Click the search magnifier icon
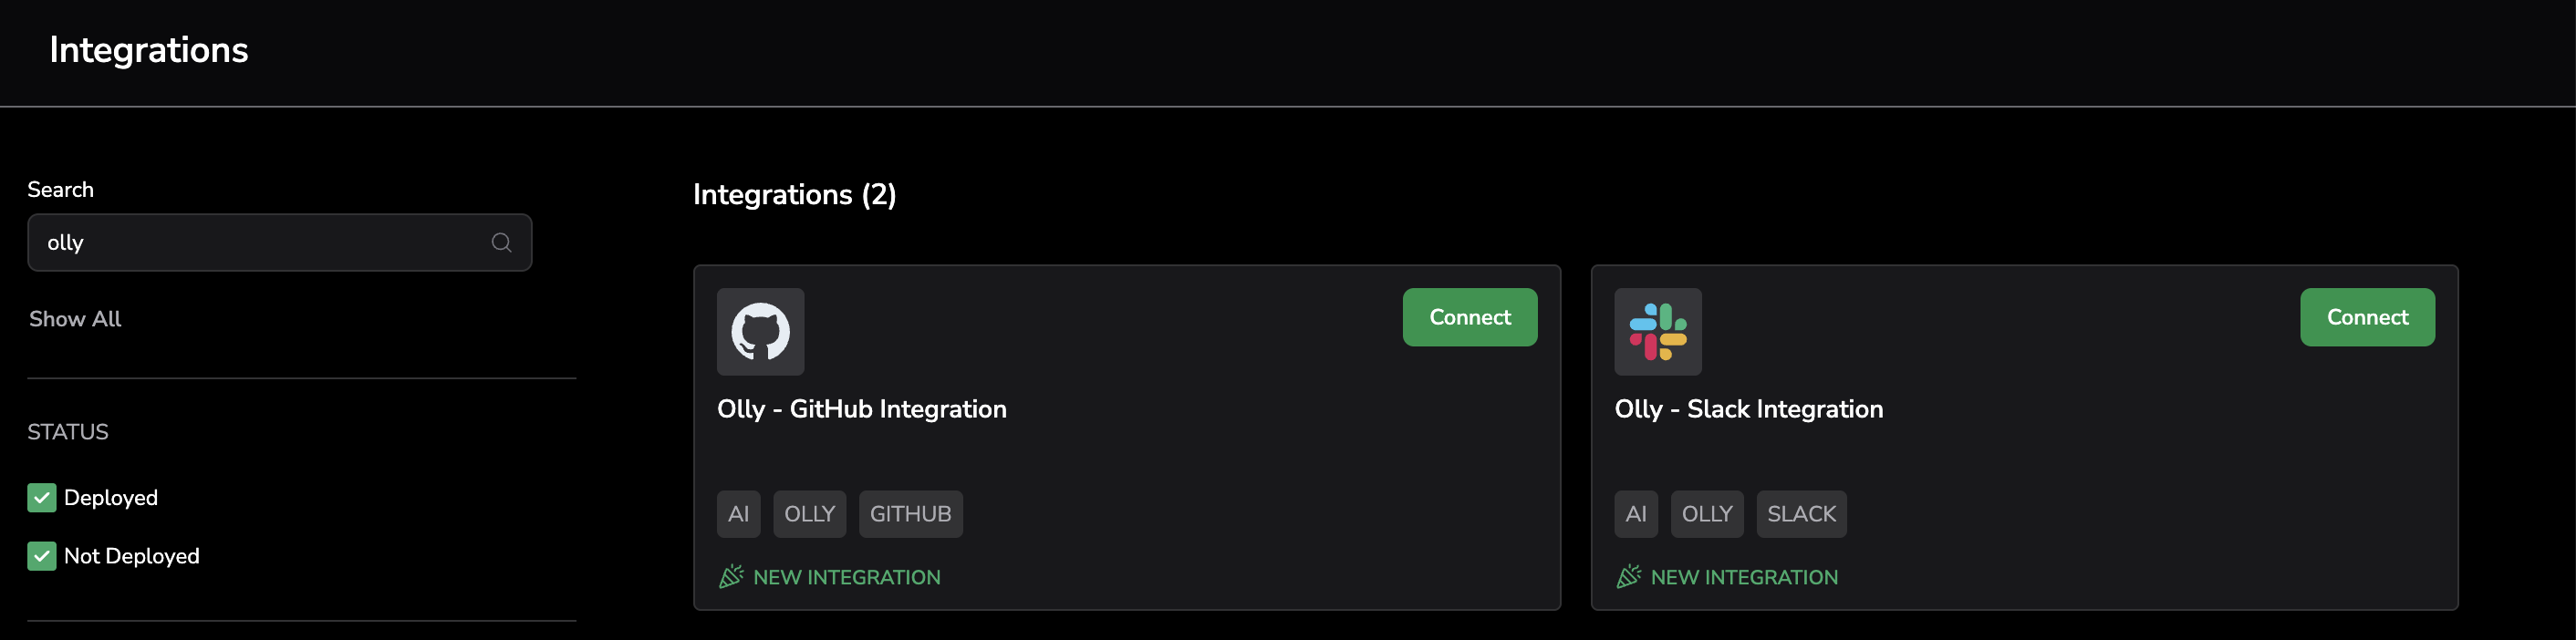Screen dimensions: 2576x640 pyautogui.click(x=501, y=243)
